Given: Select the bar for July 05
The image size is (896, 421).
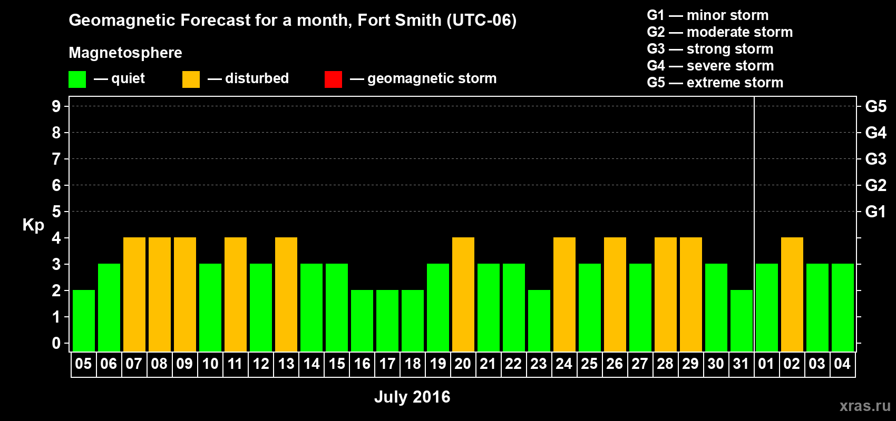Looking at the screenshot, I should [84, 321].
